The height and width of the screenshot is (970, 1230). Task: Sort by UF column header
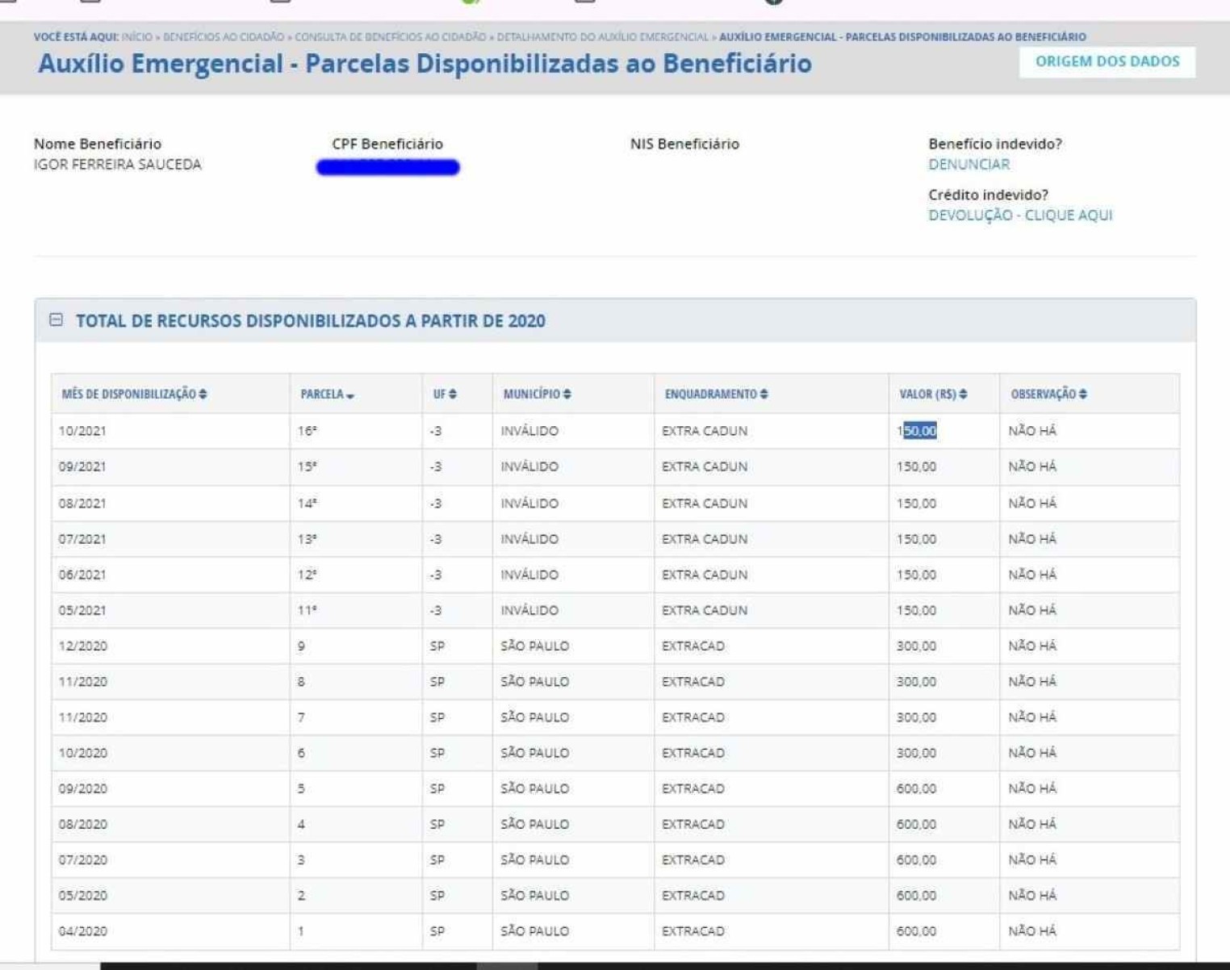pyautogui.click(x=445, y=394)
